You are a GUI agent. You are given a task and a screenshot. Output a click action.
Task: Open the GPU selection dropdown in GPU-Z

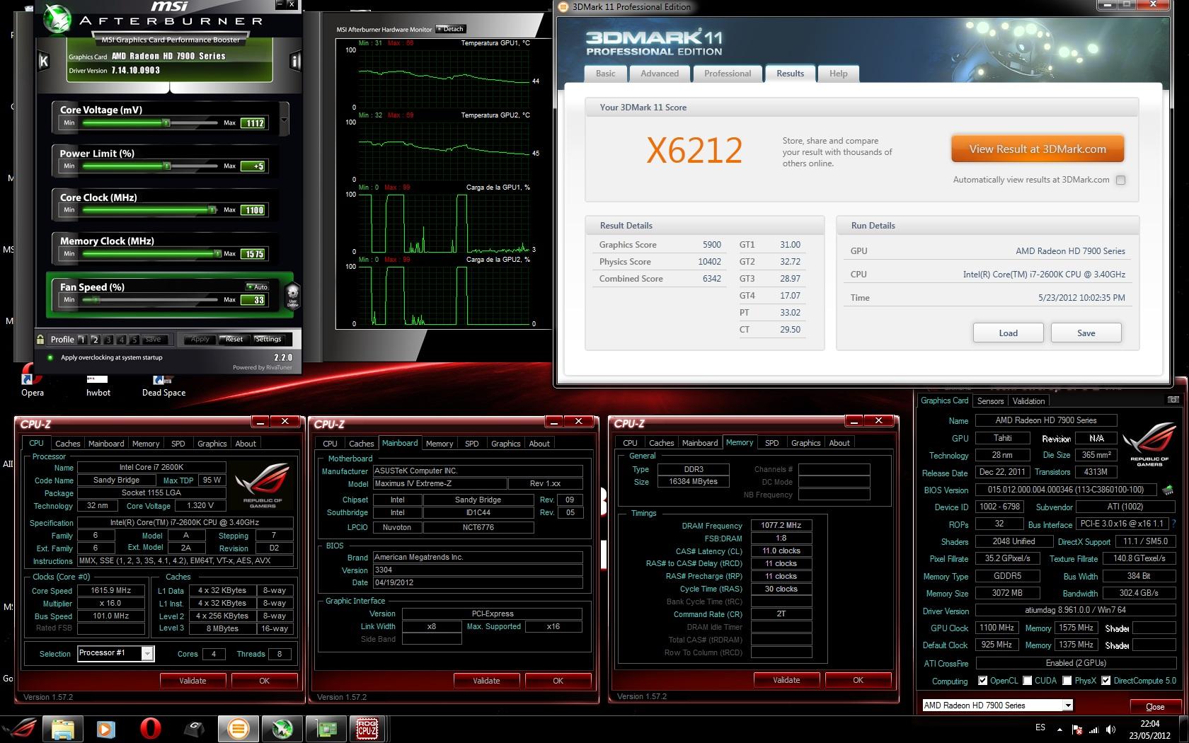coord(1068,705)
